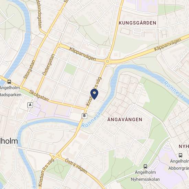This screenshot has height=189, width=189.
Task: Click the western Klippanvägen road label
Action: pos(83,54)
